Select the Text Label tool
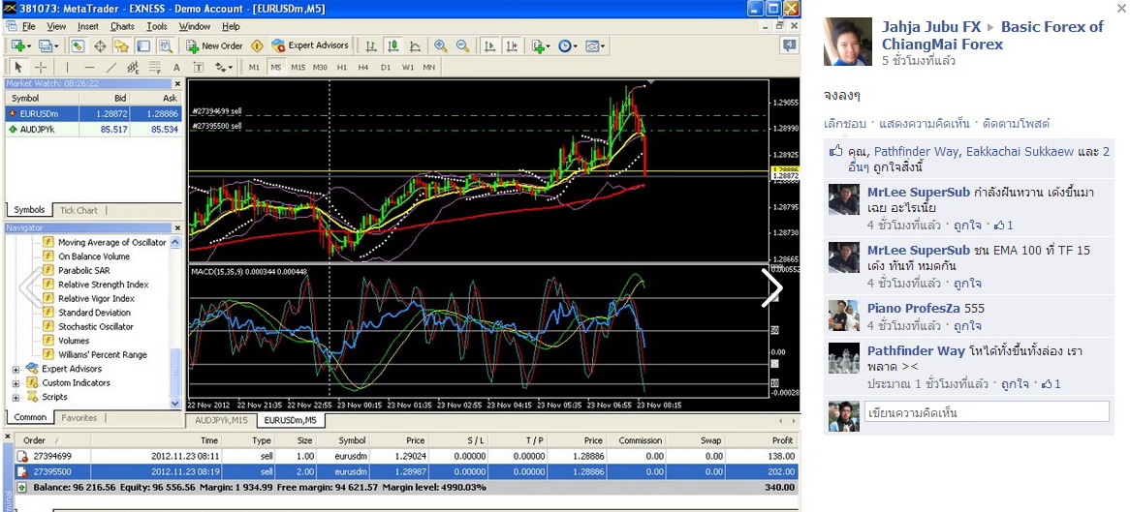Image resolution: width=1130 pixels, height=512 pixels. 198,67
